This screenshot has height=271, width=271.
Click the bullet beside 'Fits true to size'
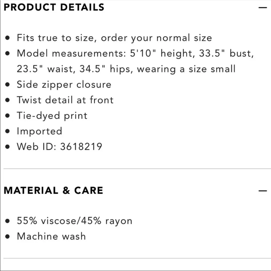[8, 38]
